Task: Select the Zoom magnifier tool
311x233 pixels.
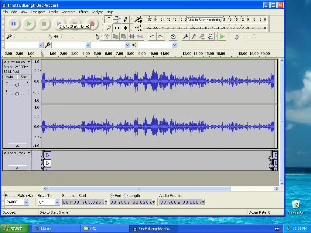Action: (109, 28)
